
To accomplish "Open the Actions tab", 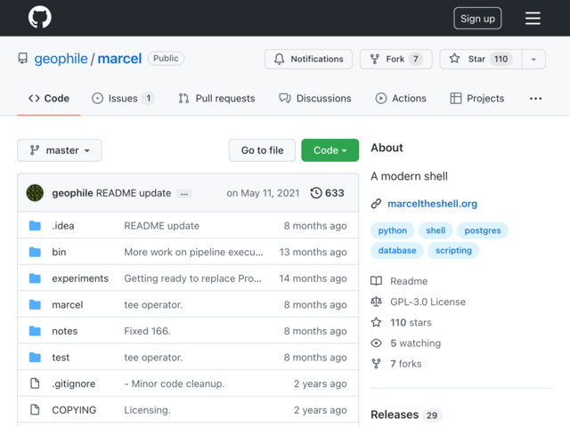I will coord(401,99).
